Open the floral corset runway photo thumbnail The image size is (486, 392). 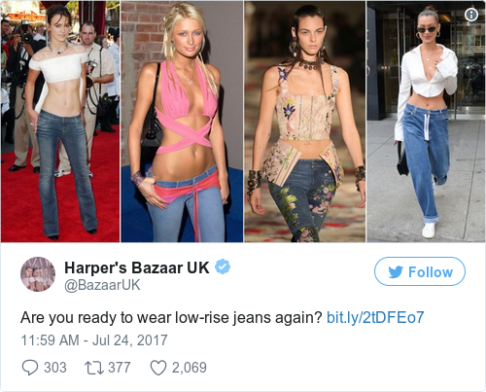(305, 122)
